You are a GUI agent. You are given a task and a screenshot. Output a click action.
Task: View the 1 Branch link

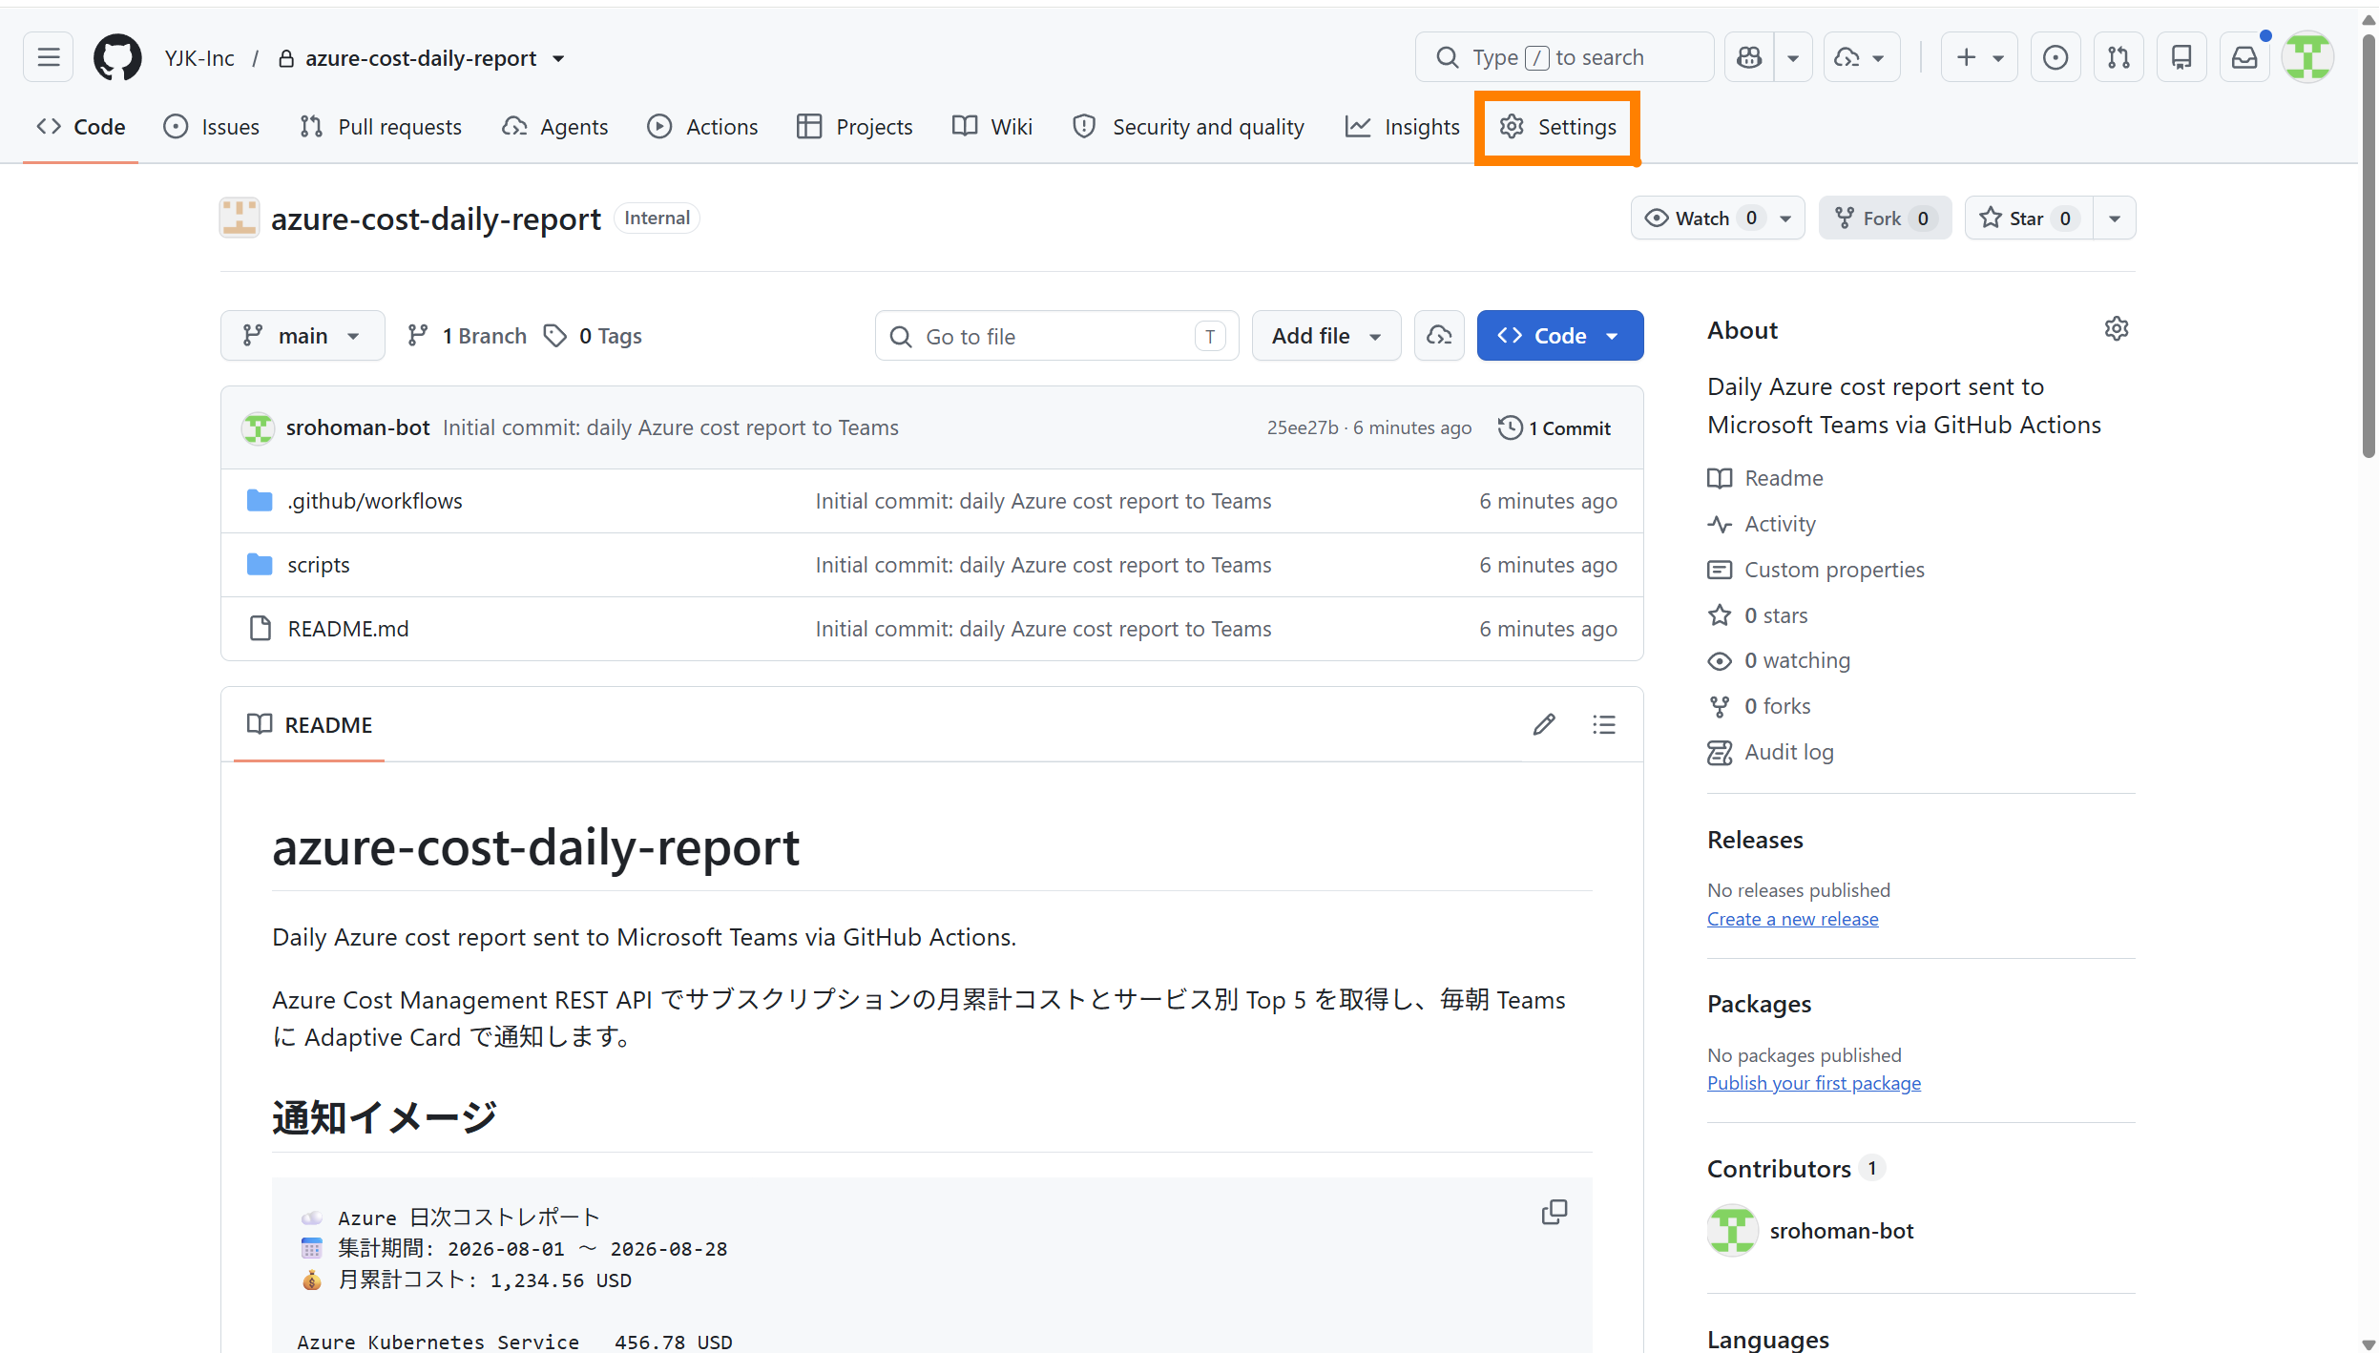(467, 336)
